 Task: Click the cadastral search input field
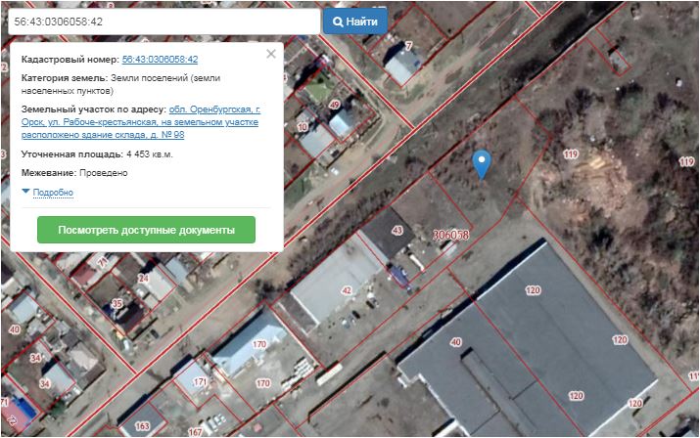tap(162, 22)
